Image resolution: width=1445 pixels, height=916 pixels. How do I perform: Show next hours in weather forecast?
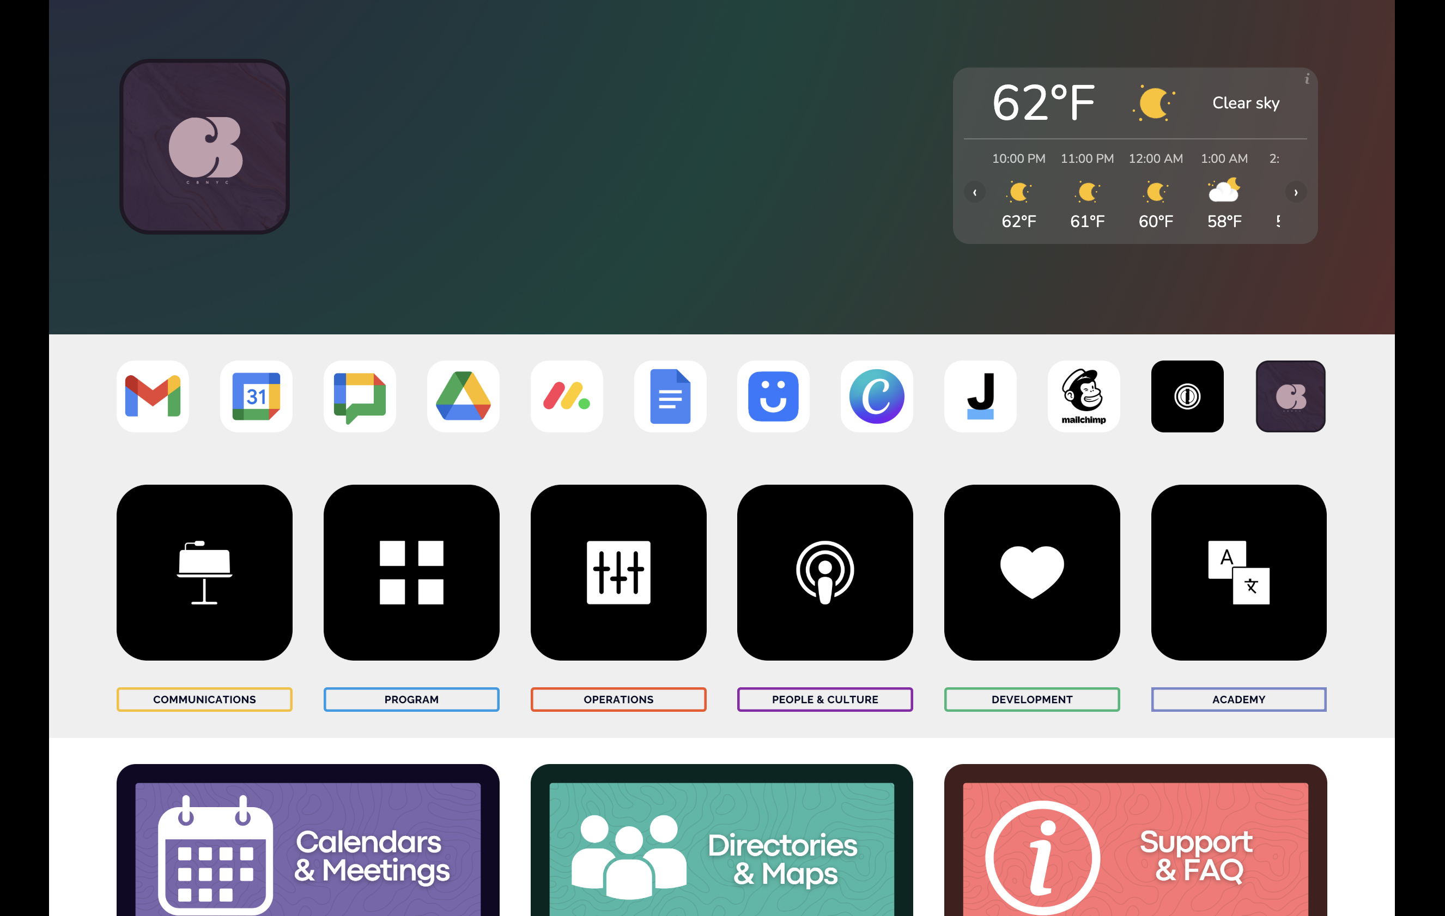click(1295, 193)
